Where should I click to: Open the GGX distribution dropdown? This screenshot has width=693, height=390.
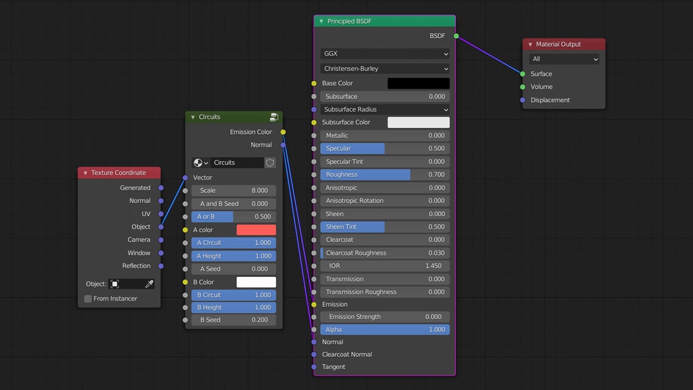[384, 53]
